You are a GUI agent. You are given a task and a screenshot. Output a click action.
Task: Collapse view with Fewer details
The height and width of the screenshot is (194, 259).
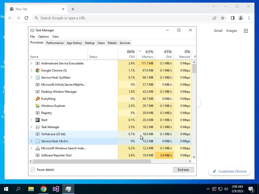pos(42,169)
